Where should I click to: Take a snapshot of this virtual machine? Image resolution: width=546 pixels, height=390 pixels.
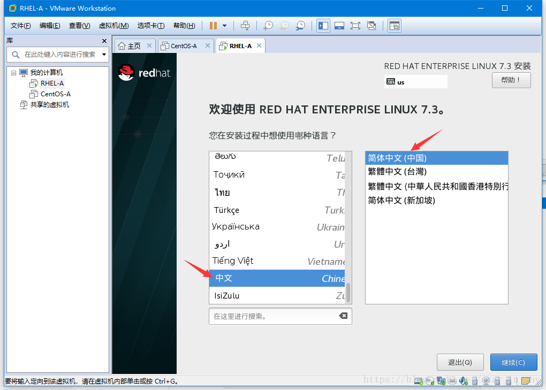coord(268,25)
